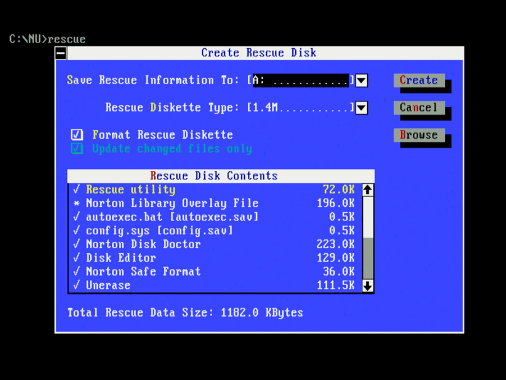Select the Norton Library Overlay File row

click(215, 203)
